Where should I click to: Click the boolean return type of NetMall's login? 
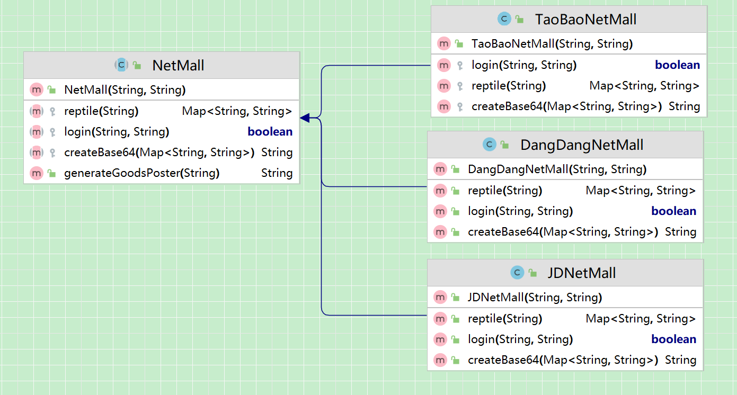point(270,131)
